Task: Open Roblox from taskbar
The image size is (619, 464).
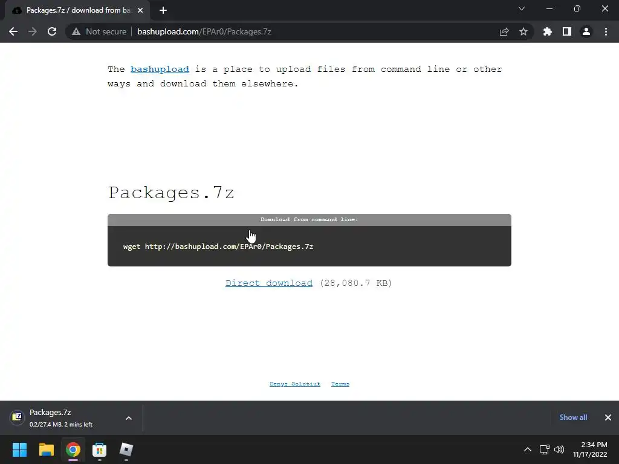Action: [x=126, y=449]
